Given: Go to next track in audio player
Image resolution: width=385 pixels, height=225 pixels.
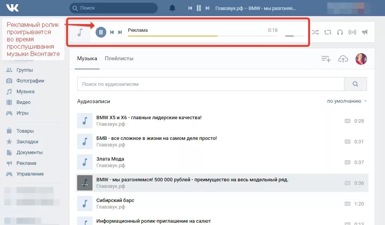Looking at the screenshot, I should coord(120,32).
